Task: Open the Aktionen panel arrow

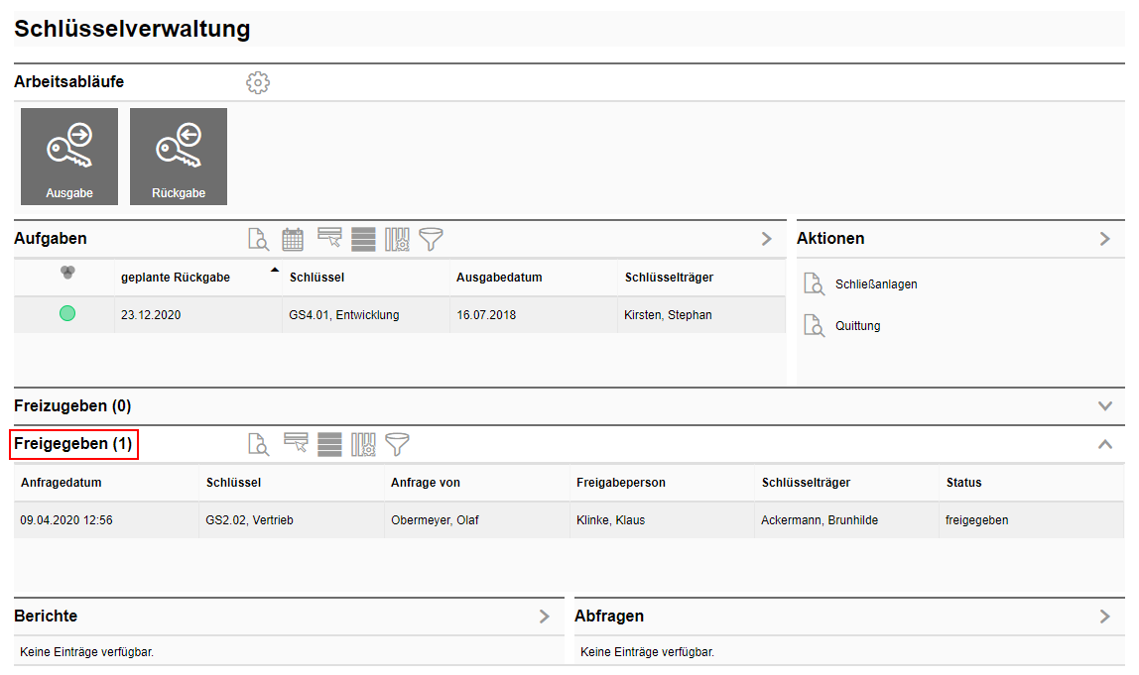Action: coord(1105,239)
